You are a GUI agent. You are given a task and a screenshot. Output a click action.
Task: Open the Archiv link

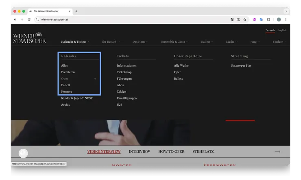pyautogui.click(x=65, y=105)
